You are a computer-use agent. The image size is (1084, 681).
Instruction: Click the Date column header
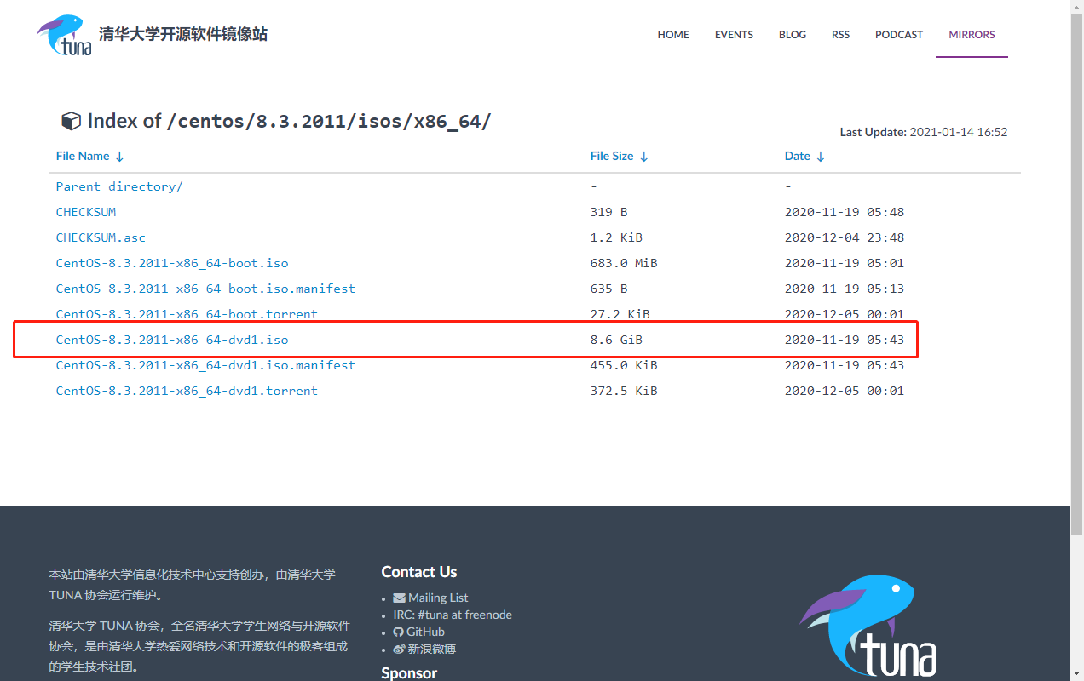[798, 156]
